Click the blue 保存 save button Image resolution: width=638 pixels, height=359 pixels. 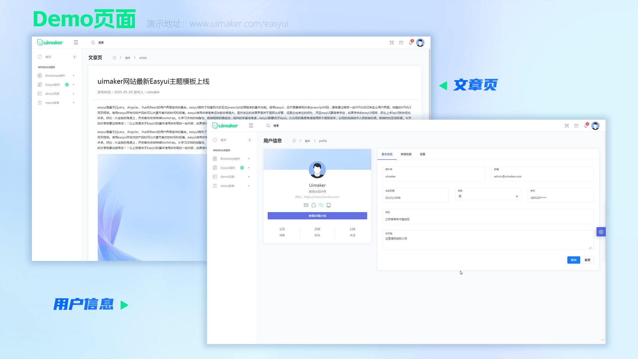pyautogui.click(x=574, y=260)
